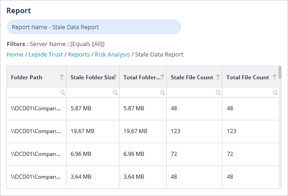Click the Report Name field
Viewport: 288px width, 196px height.
click(94, 27)
